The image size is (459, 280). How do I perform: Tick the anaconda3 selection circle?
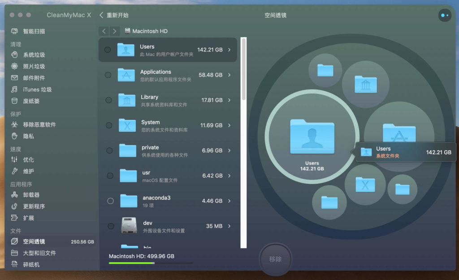(110, 201)
